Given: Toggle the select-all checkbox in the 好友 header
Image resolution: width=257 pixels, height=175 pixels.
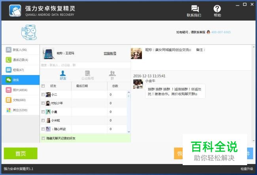Looking at the screenshot, I should (43, 86).
